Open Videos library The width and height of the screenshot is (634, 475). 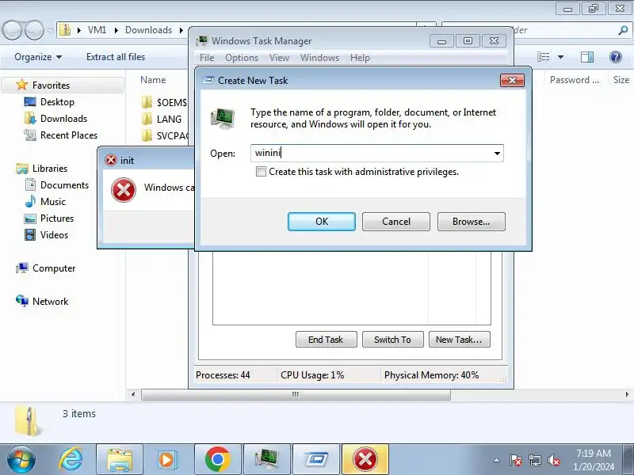pos(54,234)
